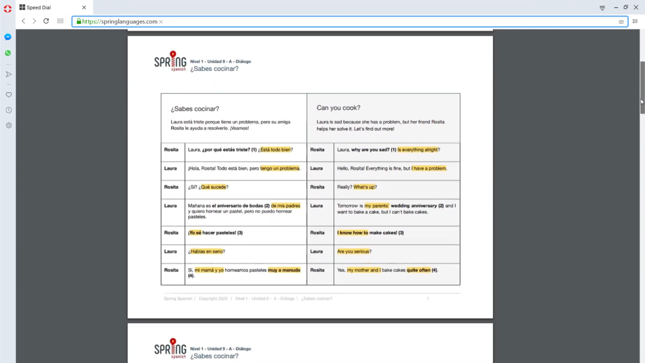
Task: Open settings gear in sidebar
Action: click(x=8, y=125)
